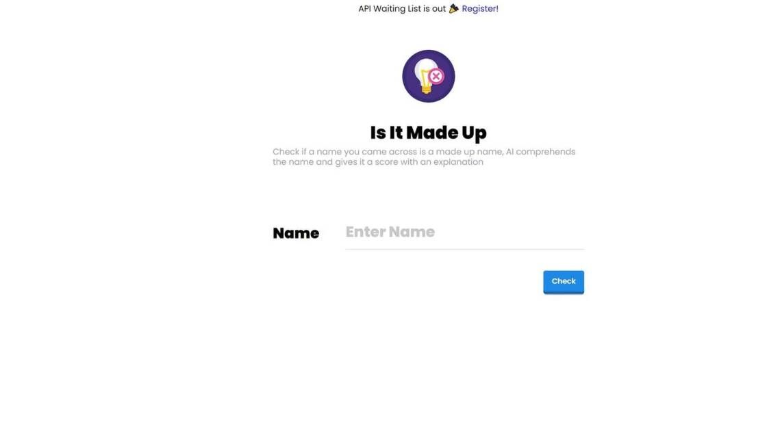The image size is (767, 446).
Task: Click the Register! link in the banner
Action: coord(480,9)
